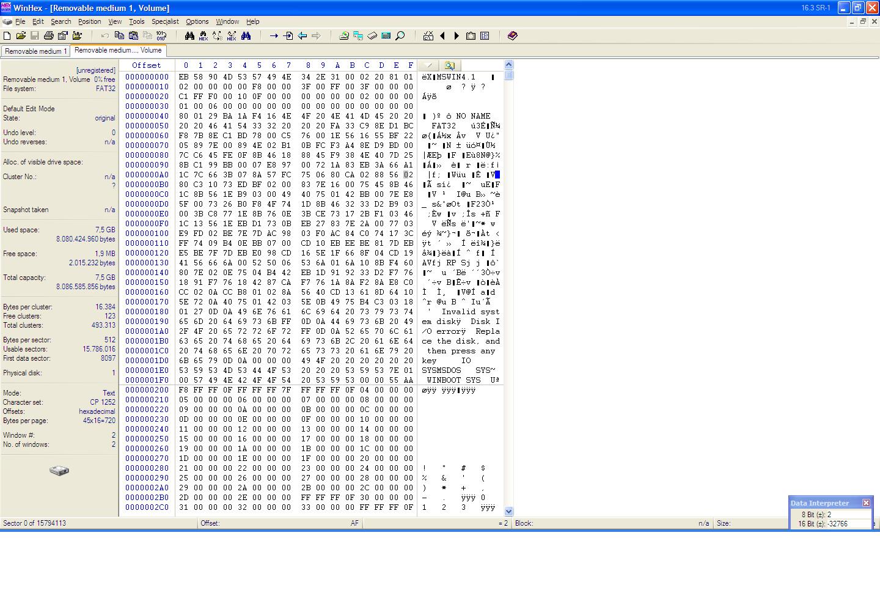
Task: Open the Disk tool icon in the toolbar
Action: pyautogui.click(x=344, y=36)
